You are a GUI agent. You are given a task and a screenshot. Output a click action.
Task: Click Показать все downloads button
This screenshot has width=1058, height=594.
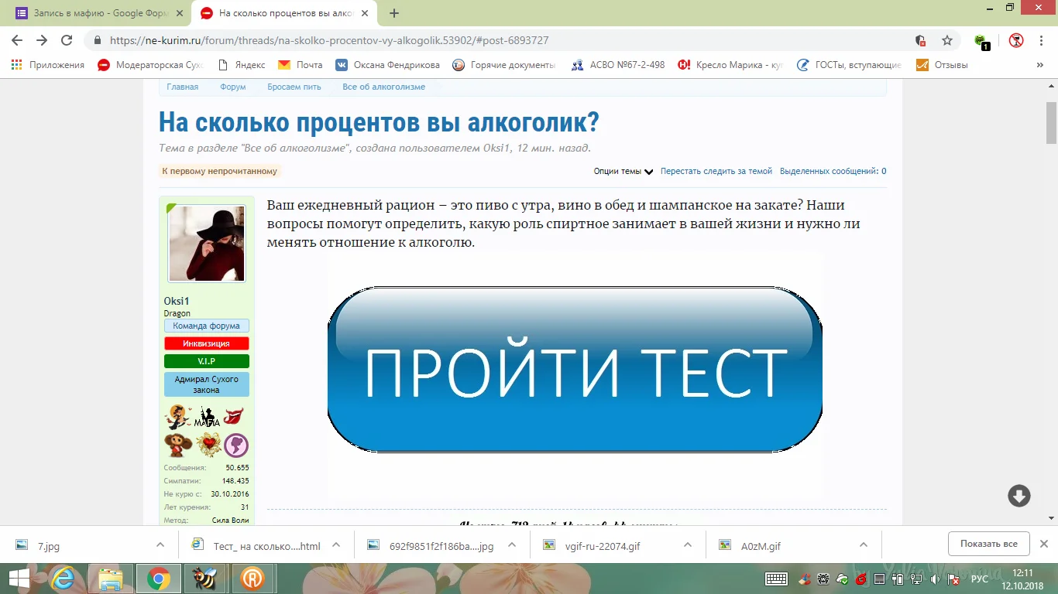[988, 544]
